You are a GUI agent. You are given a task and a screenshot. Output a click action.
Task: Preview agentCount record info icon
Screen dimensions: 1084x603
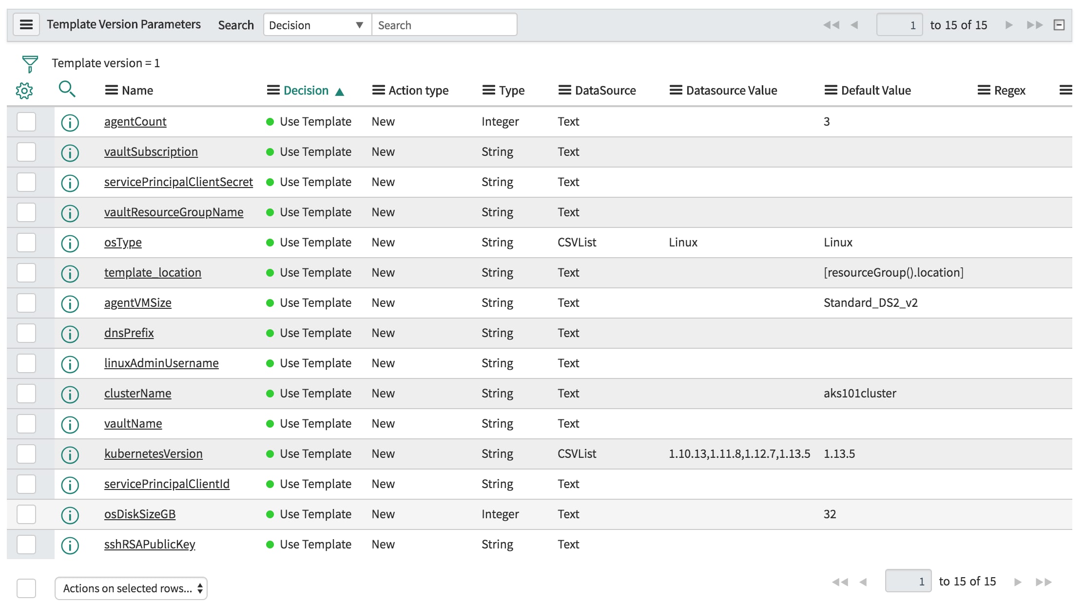[x=70, y=122]
